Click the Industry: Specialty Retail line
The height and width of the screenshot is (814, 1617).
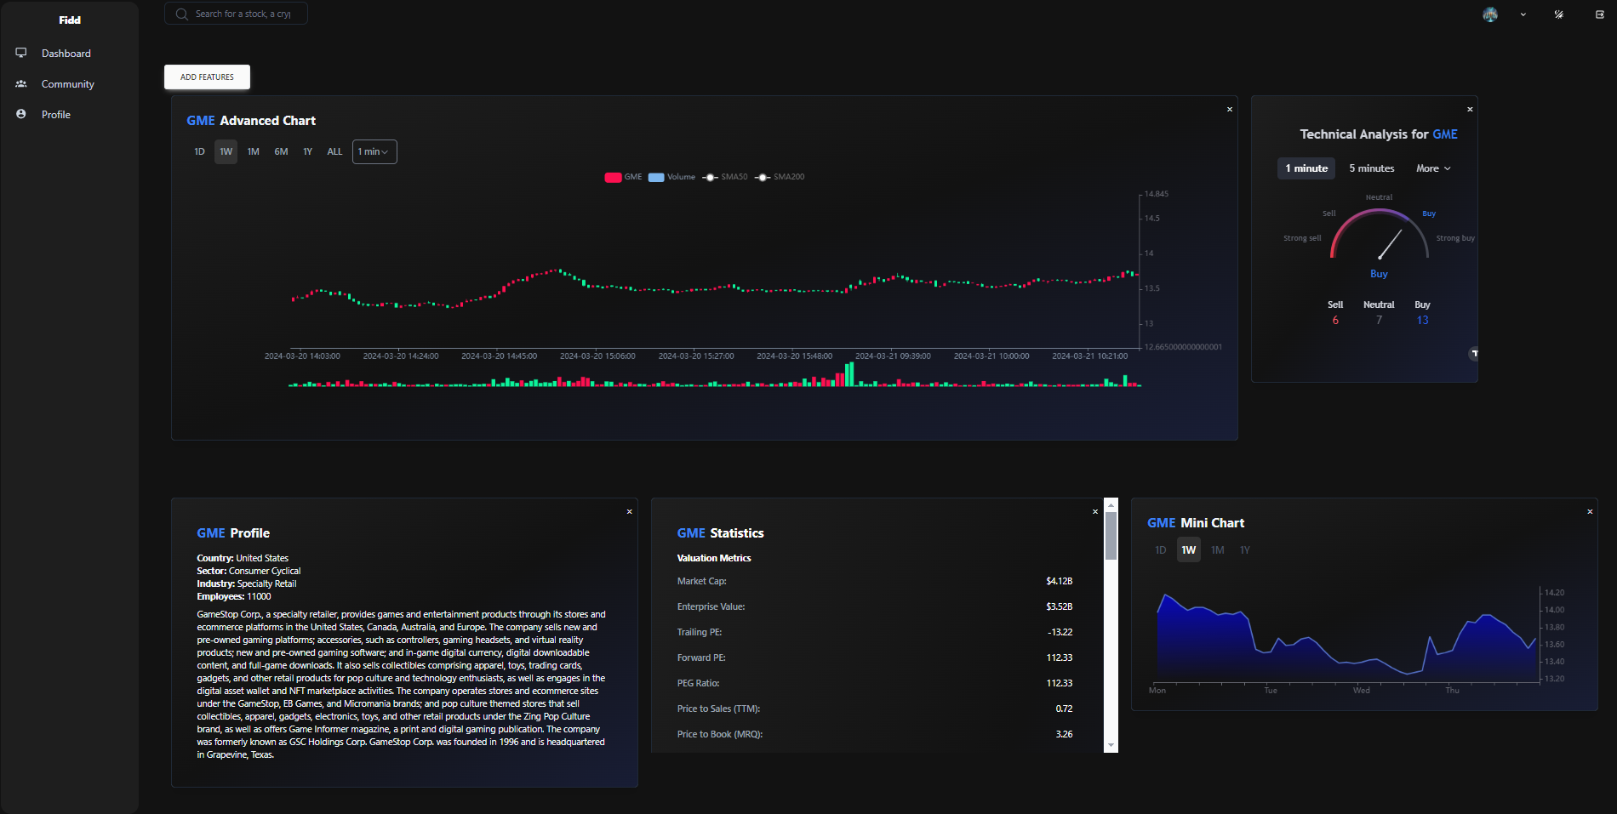pos(247,583)
